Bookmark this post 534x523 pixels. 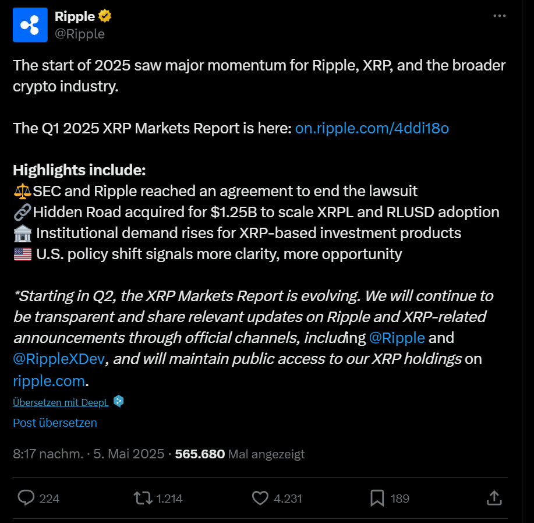(377, 498)
